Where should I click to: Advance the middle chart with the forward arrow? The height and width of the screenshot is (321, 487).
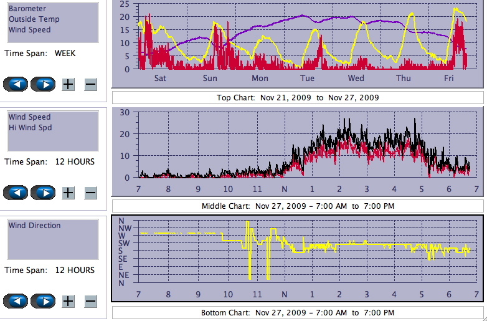[43, 192]
